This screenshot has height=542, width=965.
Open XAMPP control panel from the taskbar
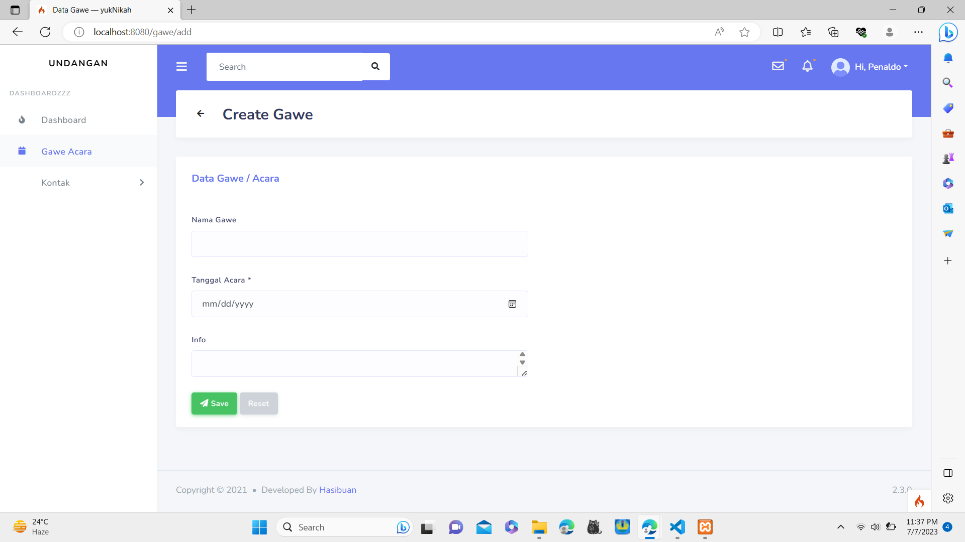(x=705, y=527)
